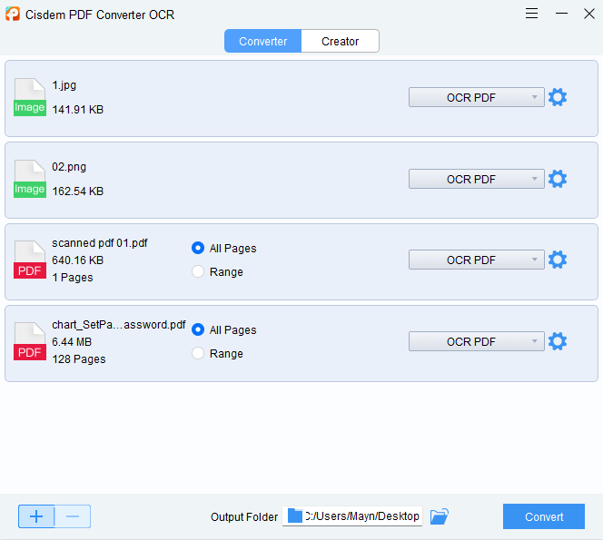The image size is (603, 540).
Task: Click the PDF file icon for scanned pdf 01.pdf
Action: (x=30, y=260)
